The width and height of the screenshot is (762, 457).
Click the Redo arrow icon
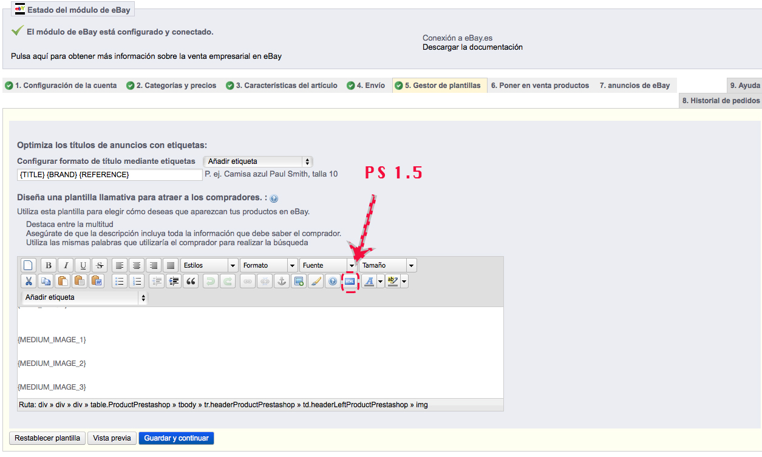coord(227,281)
